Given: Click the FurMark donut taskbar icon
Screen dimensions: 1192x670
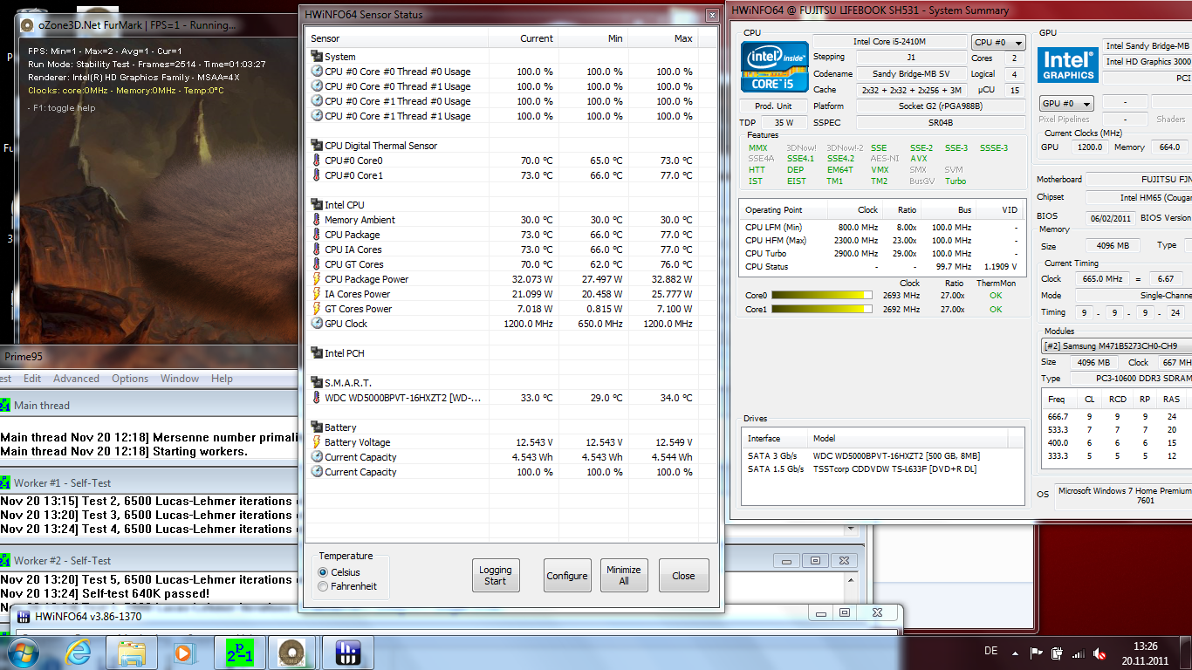Looking at the screenshot, I should (293, 652).
